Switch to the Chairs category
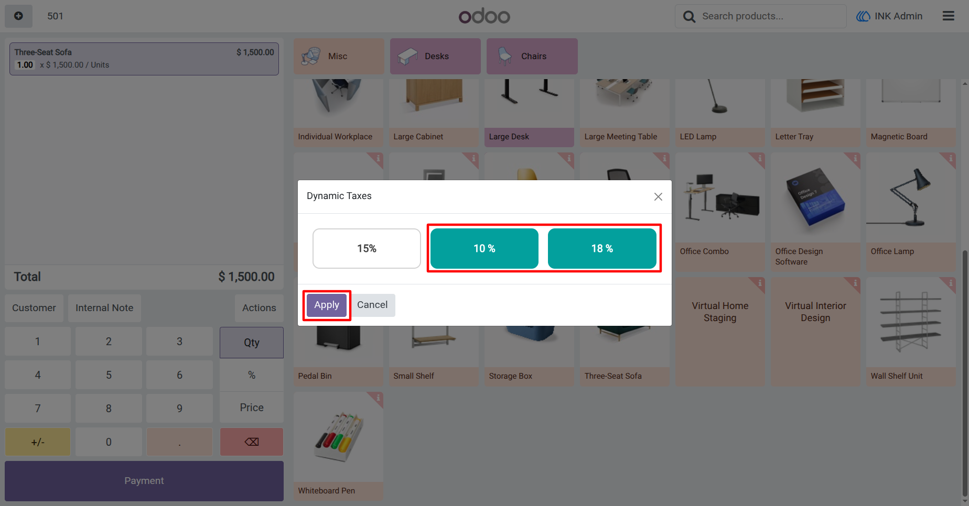Viewport: 969px width, 506px height. click(532, 56)
